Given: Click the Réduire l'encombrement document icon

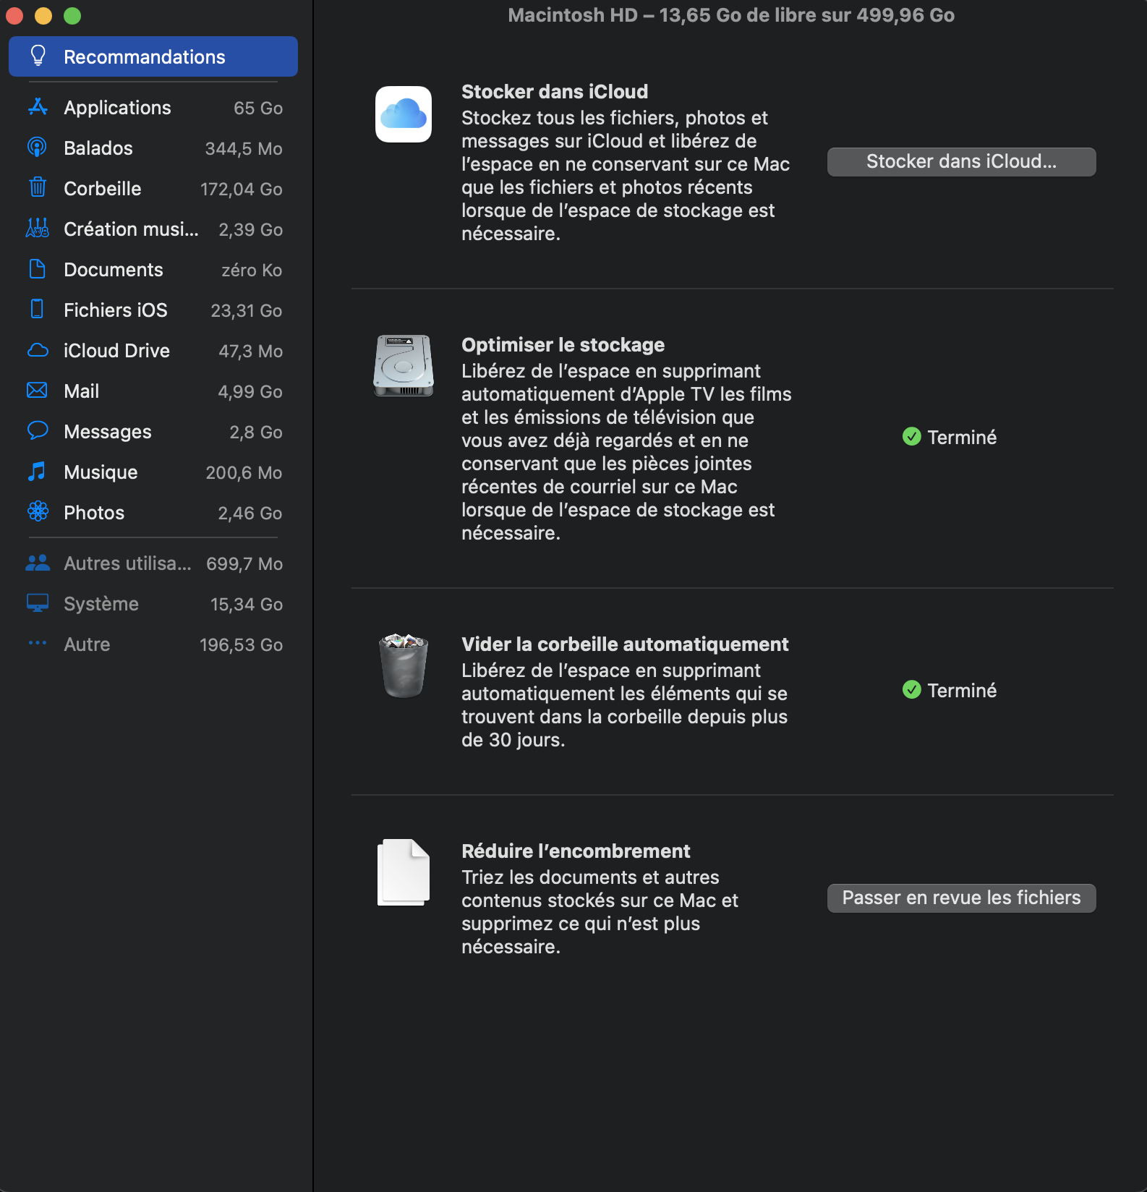Looking at the screenshot, I should point(404,872).
